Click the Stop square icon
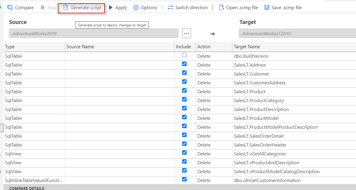The width and height of the screenshot is (356, 190). pos(43,8)
